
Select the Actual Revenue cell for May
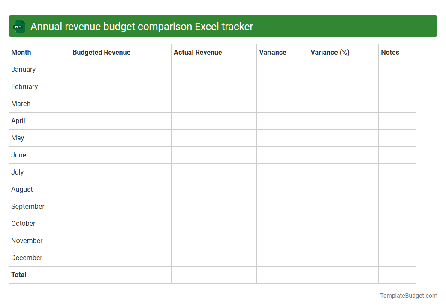click(x=214, y=138)
